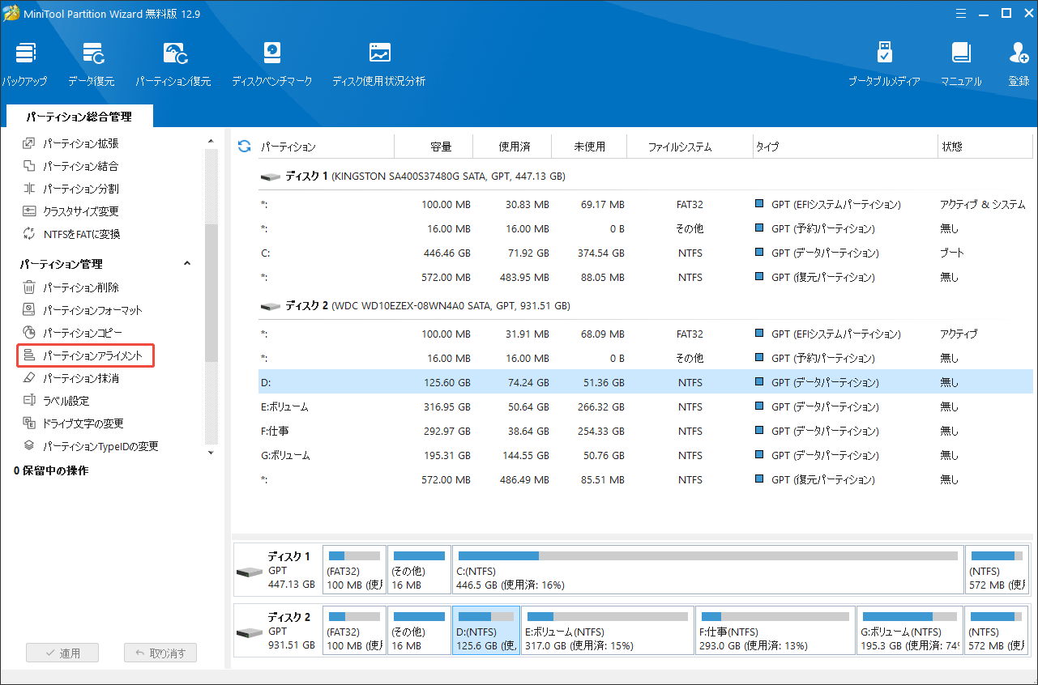
Task: Open ディスク使用状況分析 tool
Action: coord(378,63)
